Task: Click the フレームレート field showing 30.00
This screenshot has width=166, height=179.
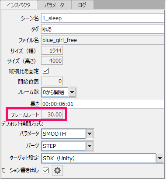Action: 52,114
